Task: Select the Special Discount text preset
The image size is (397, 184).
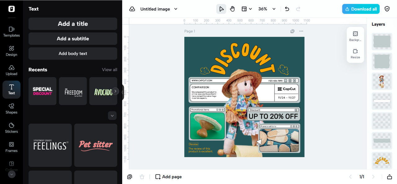Action: point(42,91)
